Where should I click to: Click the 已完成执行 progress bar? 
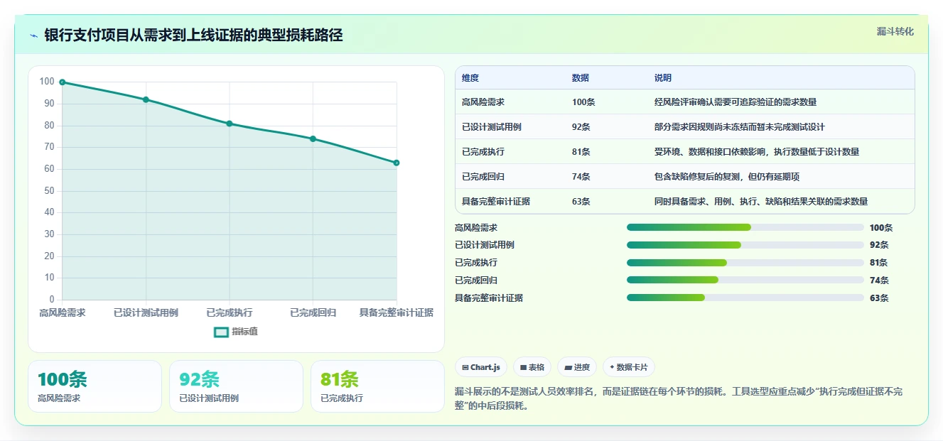[745, 263]
